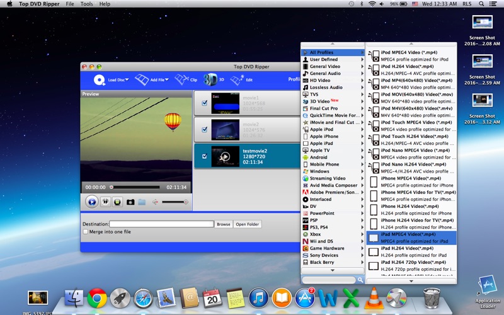This screenshot has width=504, height=315.
Task: Click the Browse button
Action: (224, 224)
